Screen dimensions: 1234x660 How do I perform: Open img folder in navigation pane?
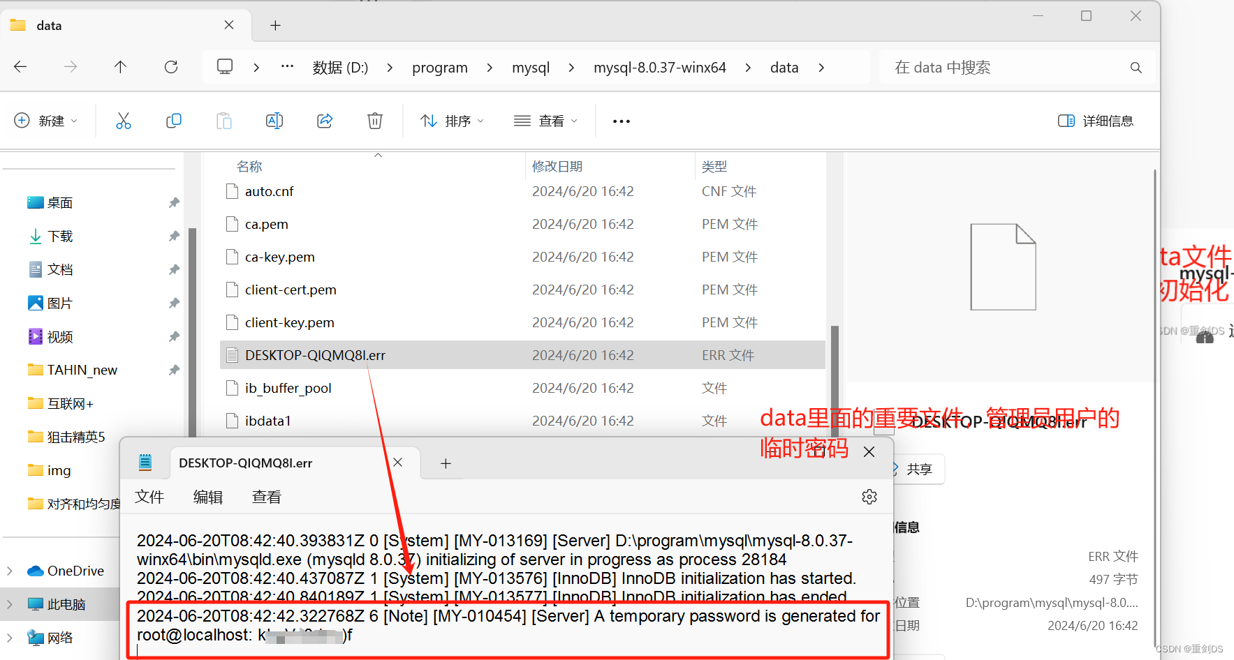tap(59, 471)
